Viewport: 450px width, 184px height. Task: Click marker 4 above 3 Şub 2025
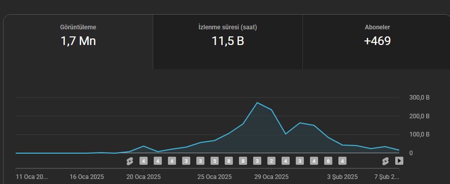(342, 161)
